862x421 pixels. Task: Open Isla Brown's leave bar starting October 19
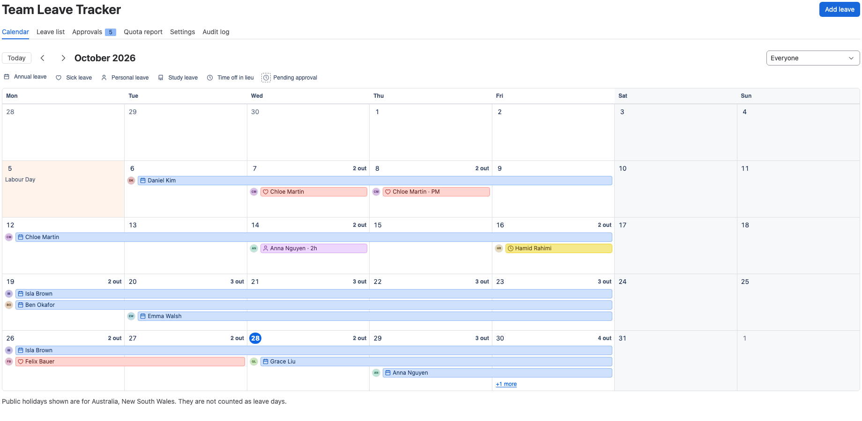click(x=314, y=294)
